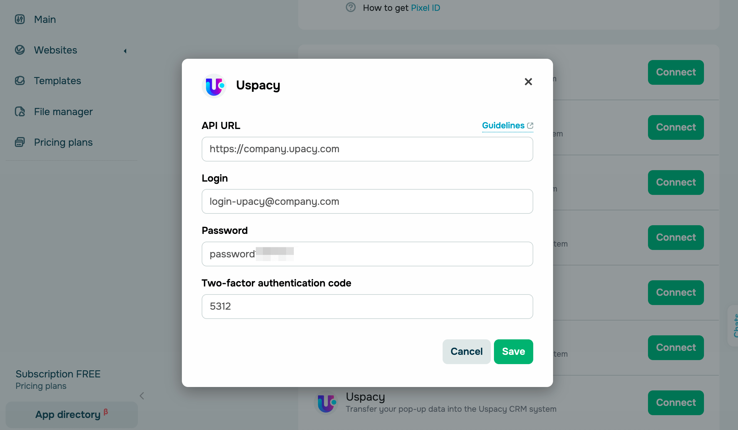Click the Pixel ID help question icon
The image size is (738, 430).
click(350, 7)
